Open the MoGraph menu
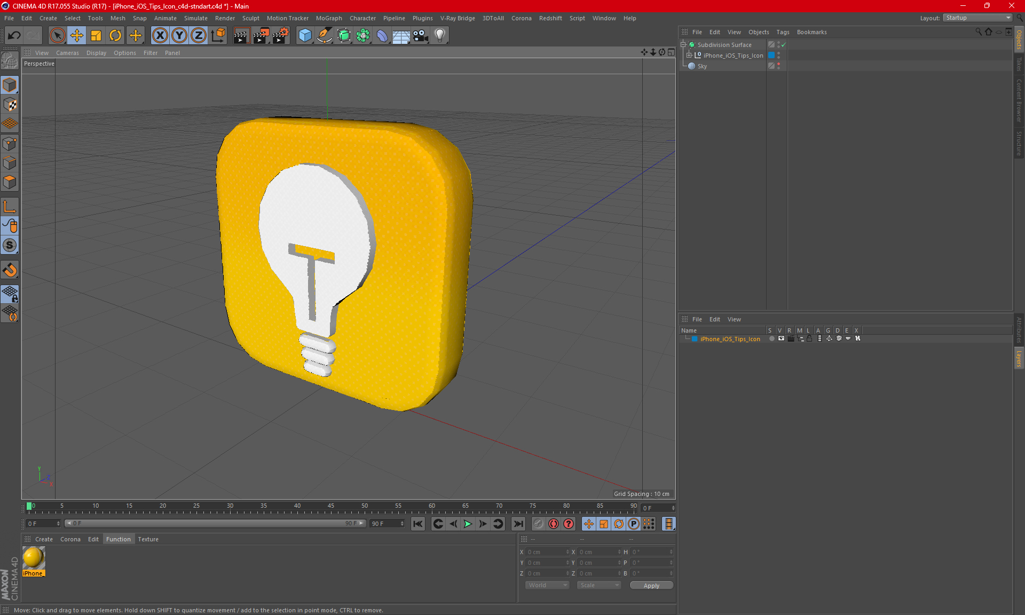Viewport: 1025px width, 615px height. pos(331,18)
